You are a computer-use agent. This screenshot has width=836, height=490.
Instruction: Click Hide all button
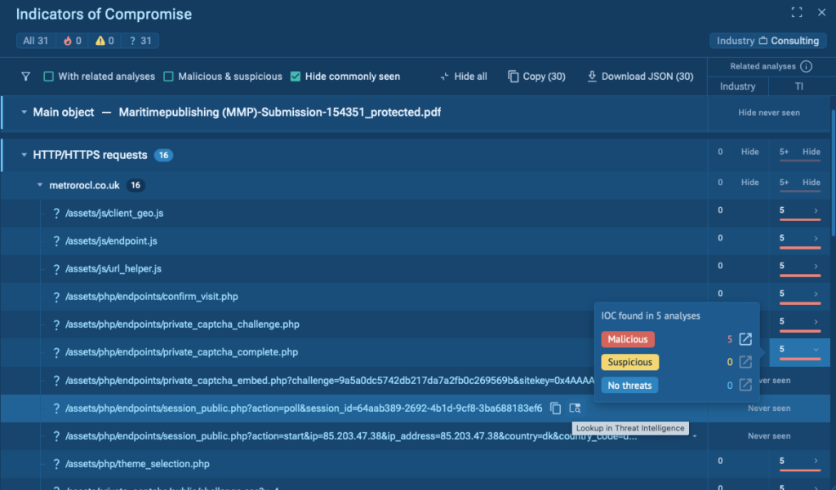464,76
